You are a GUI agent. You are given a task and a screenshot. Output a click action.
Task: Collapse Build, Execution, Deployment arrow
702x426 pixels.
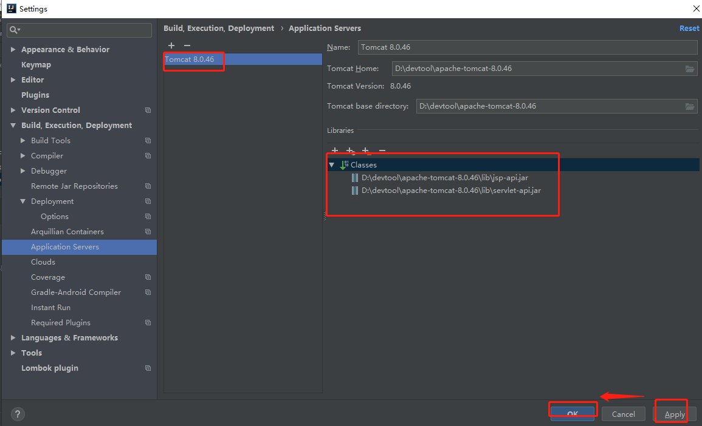[13, 126]
